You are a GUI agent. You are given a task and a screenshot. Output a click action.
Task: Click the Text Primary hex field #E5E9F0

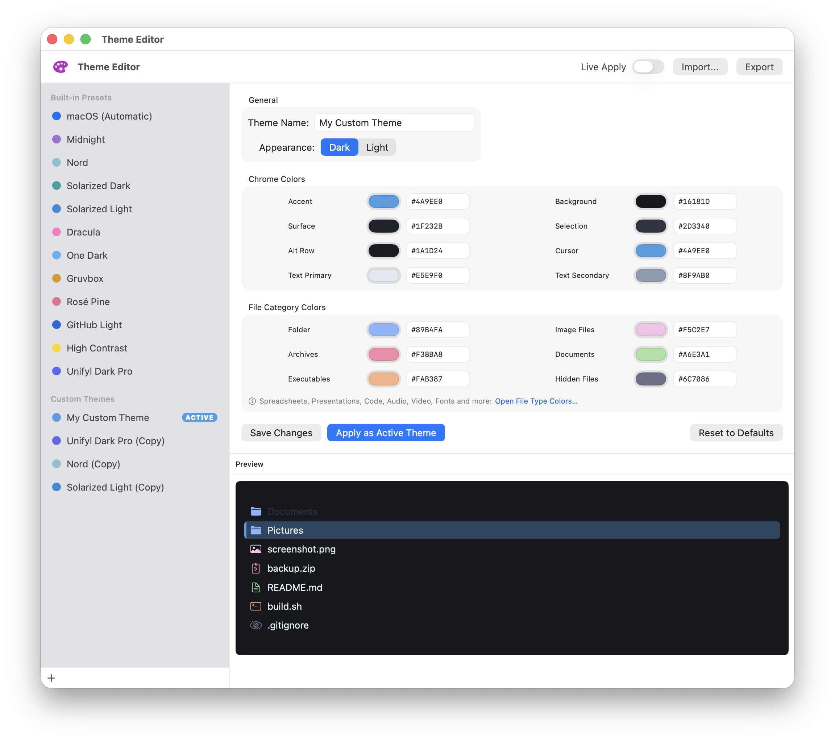click(437, 275)
